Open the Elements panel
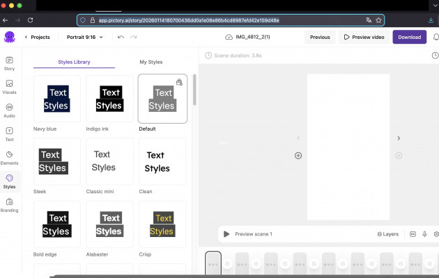The image size is (439, 278). (9, 157)
